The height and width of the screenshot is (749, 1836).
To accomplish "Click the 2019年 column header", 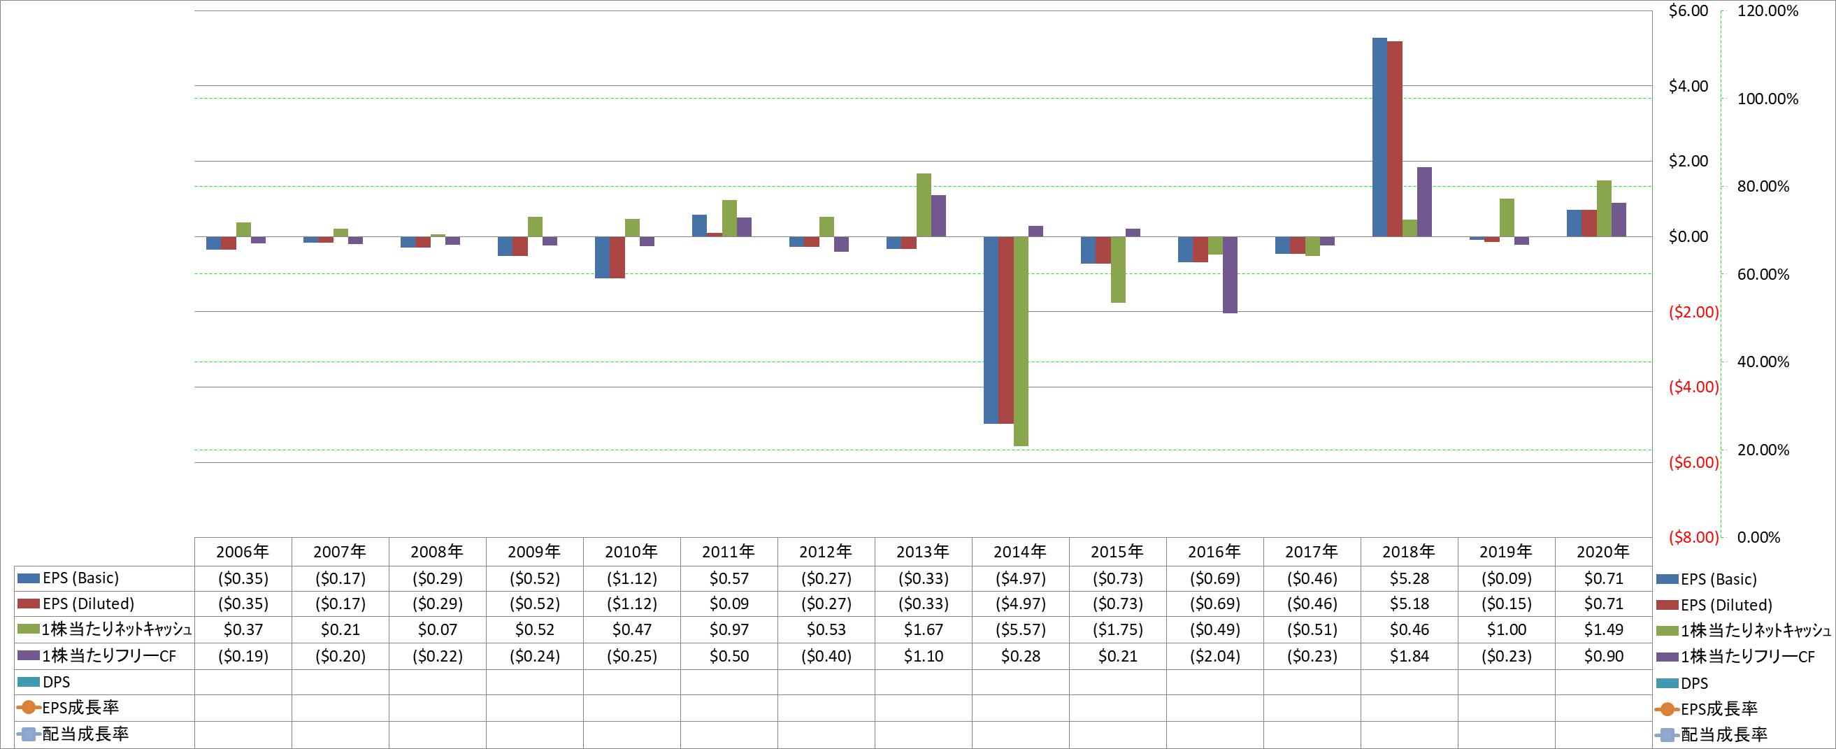I will pyautogui.click(x=1506, y=552).
